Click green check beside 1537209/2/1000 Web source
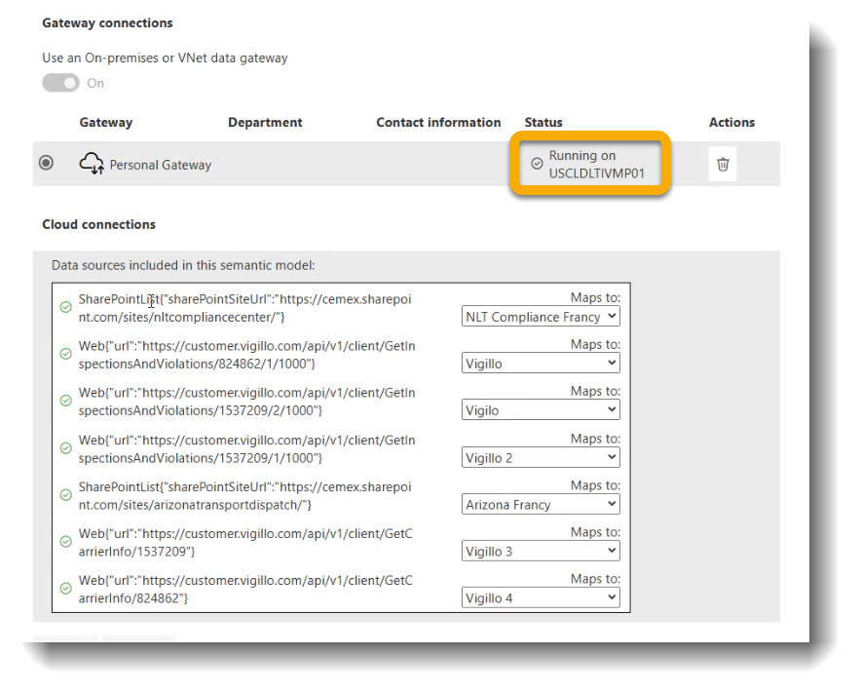Screen dimensions: 860x693 click(x=66, y=401)
